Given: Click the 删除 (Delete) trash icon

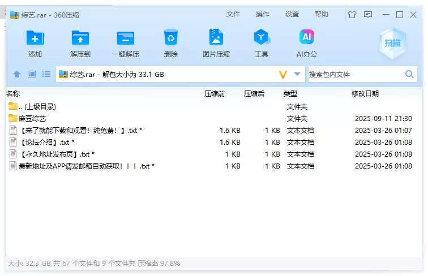Looking at the screenshot, I should pos(171,37).
